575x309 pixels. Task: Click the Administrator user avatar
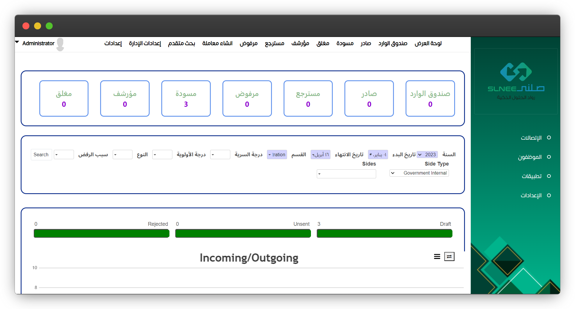tap(60, 44)
